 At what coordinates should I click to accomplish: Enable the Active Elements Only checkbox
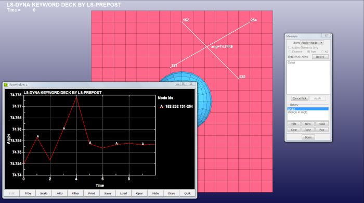(290, 47)
